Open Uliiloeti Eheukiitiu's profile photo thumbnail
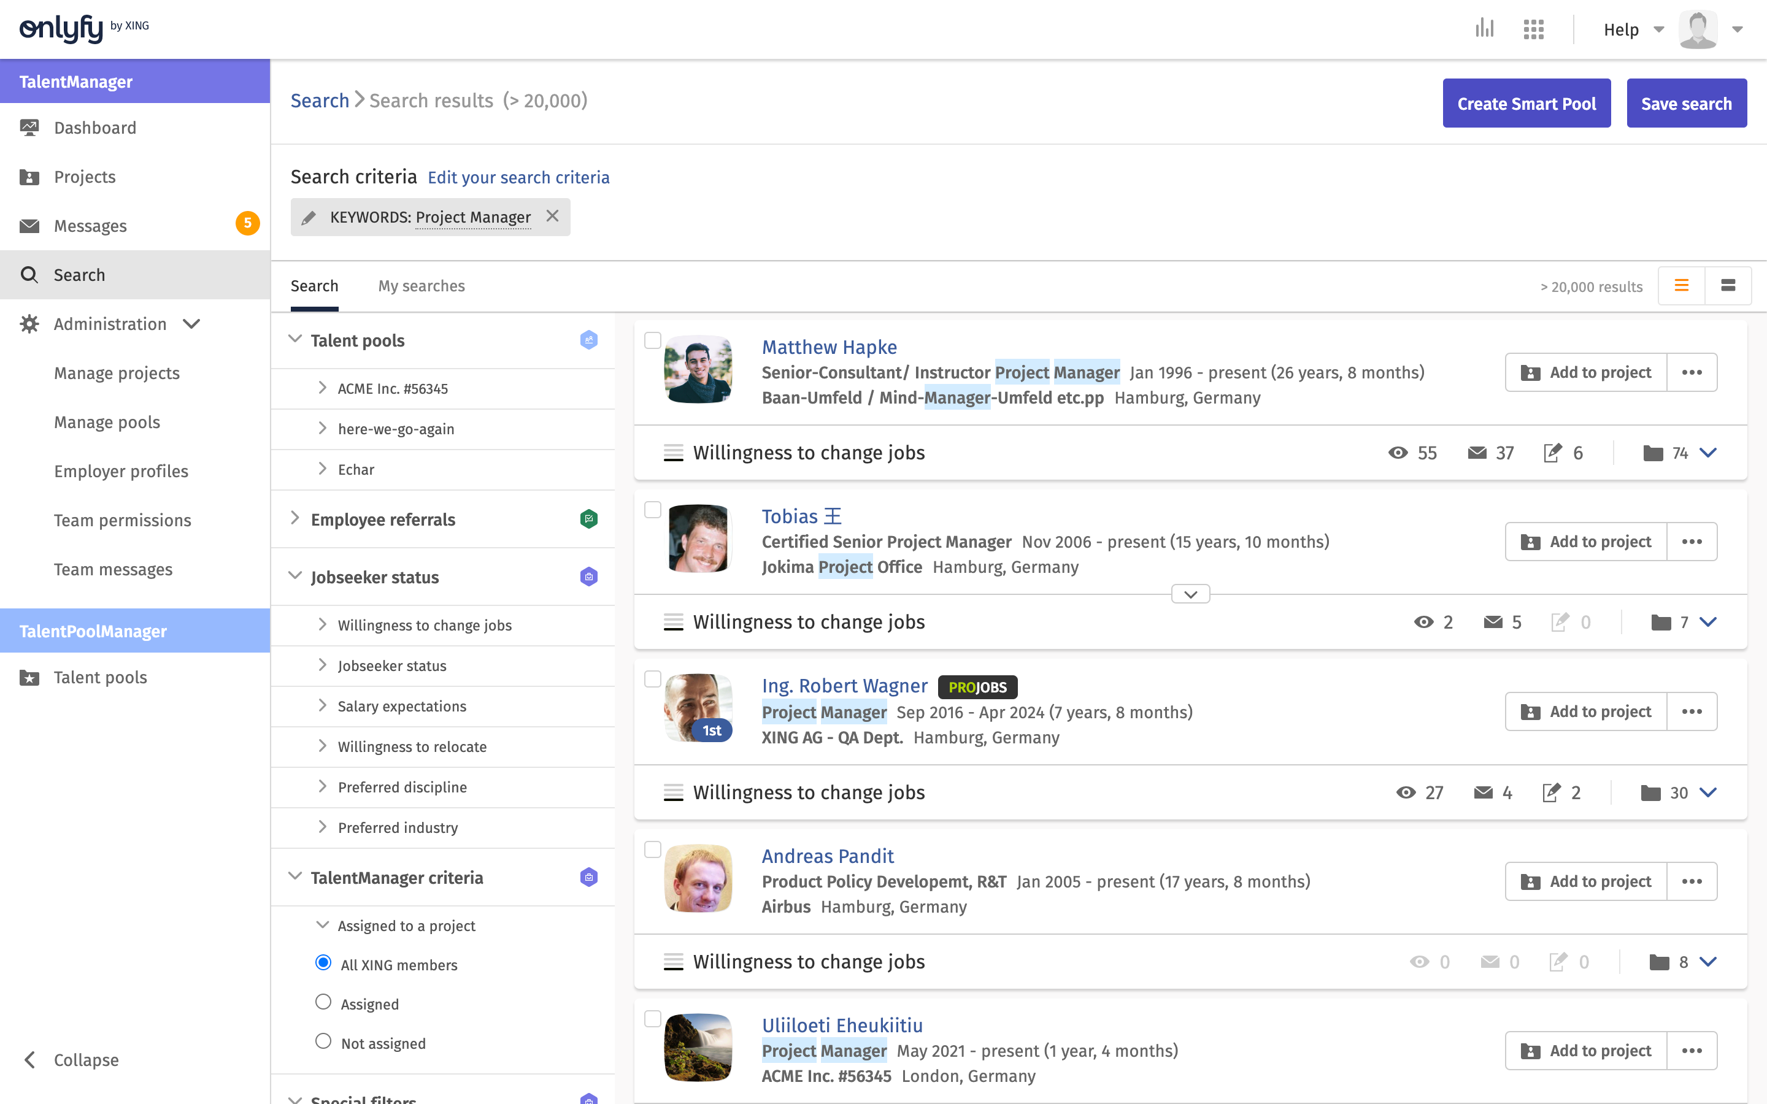The height and width of the screenshot is (1104, 1767). click(698, 1047)
